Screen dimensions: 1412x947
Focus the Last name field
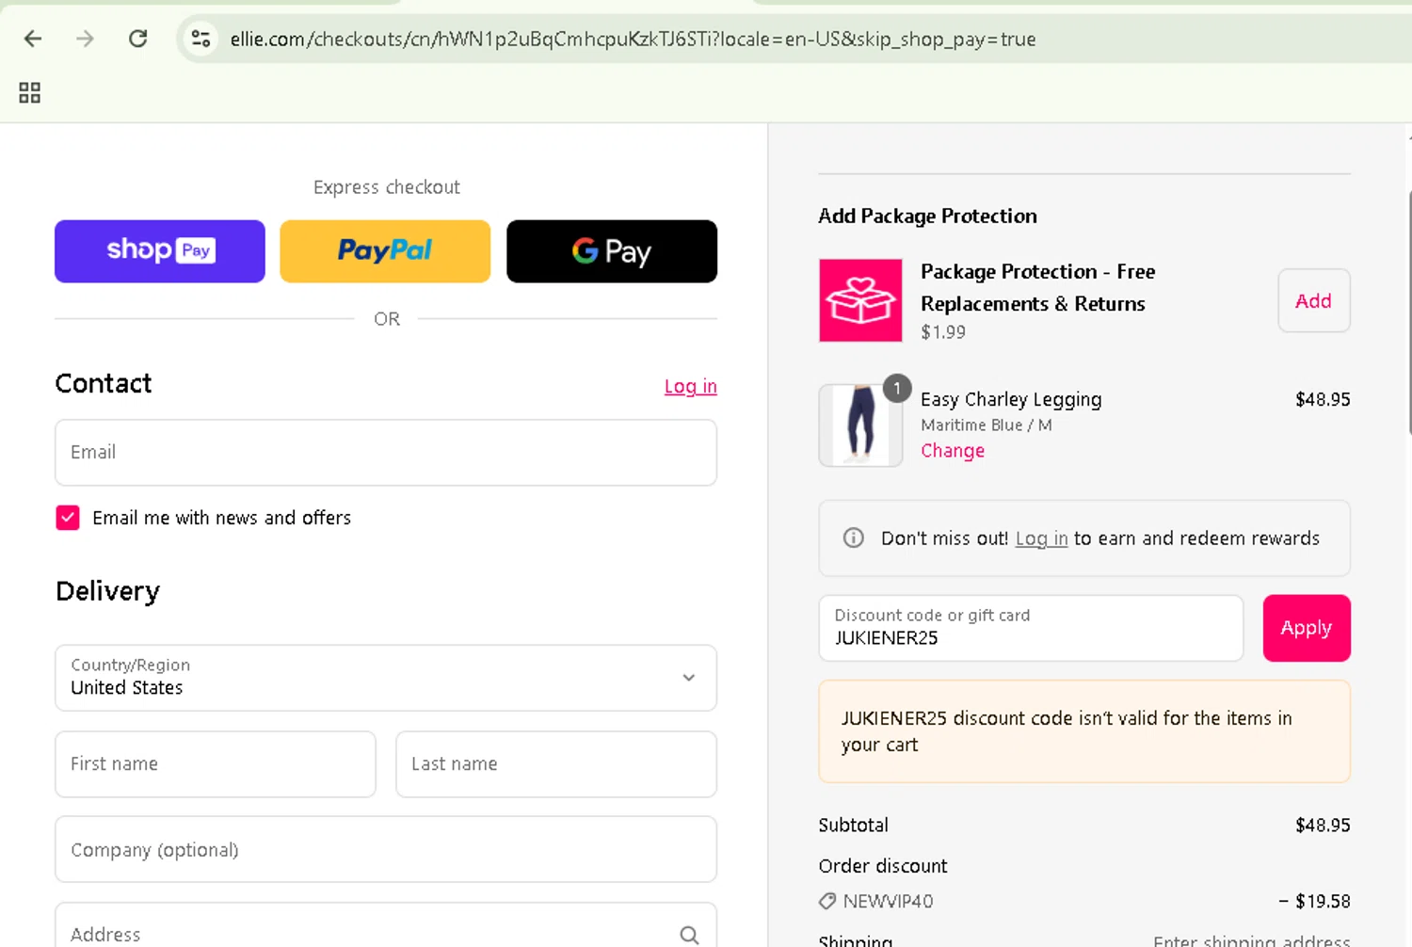point(556,764)
